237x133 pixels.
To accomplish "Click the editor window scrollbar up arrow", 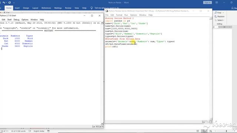I will click(211, 18).
